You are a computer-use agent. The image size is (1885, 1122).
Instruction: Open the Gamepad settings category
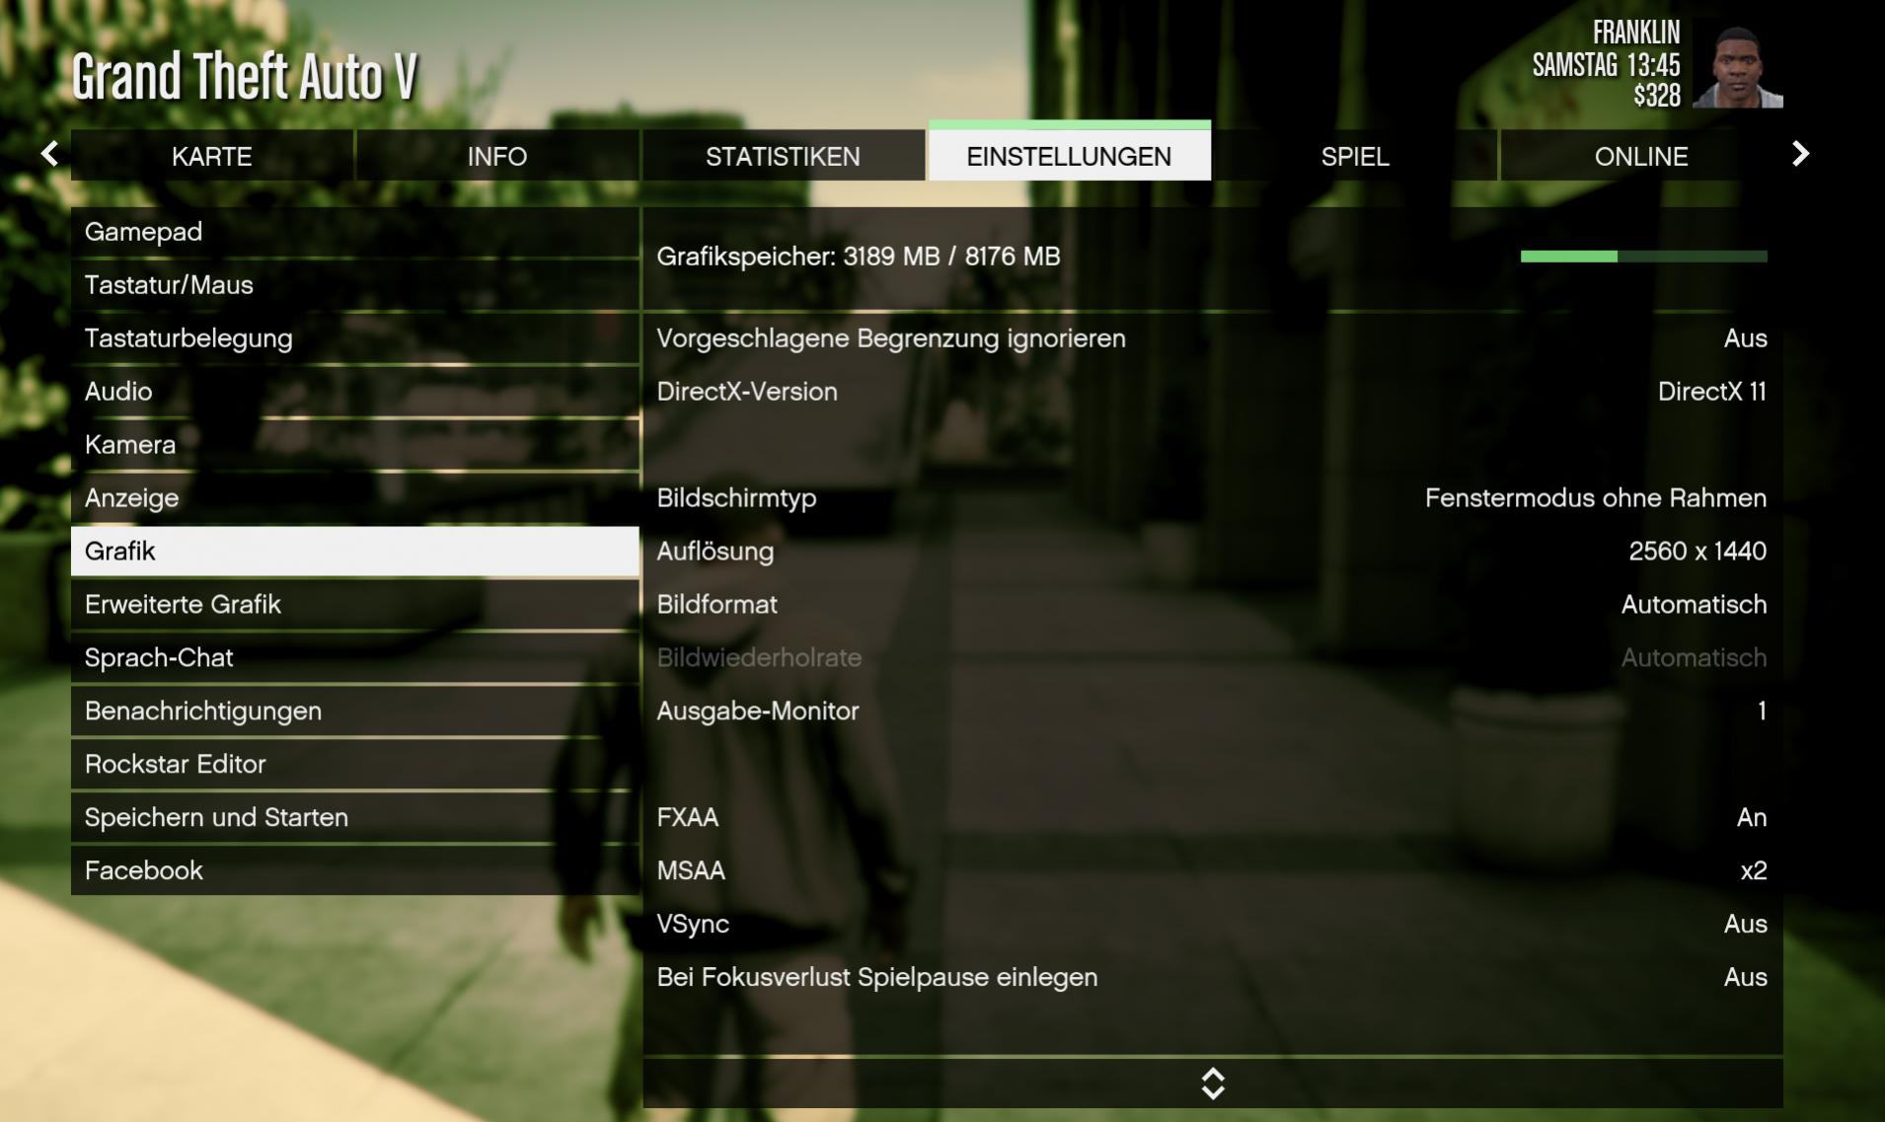pyautogui.click(x=355, y=232)
